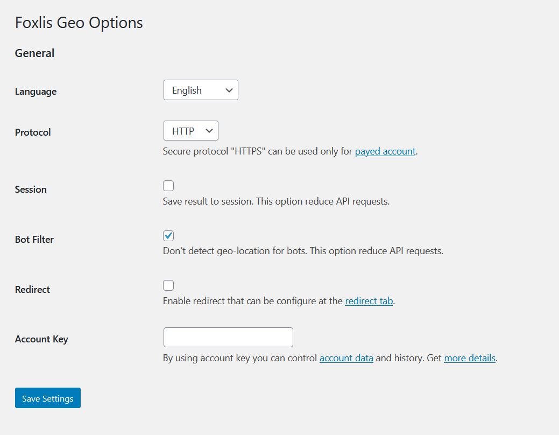Uncheck the Bot Filter checkbox

click(168, 235)
